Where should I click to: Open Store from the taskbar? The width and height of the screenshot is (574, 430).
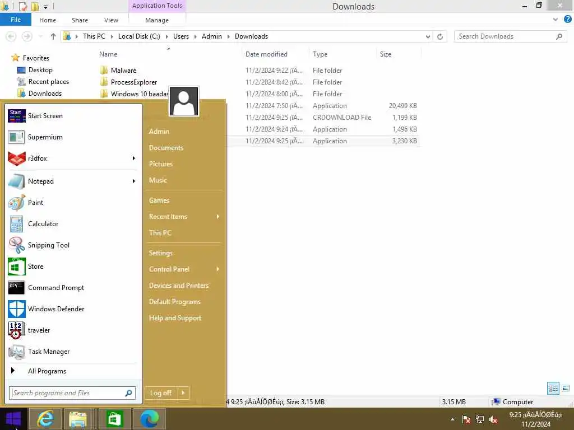(x=114, y=419)
